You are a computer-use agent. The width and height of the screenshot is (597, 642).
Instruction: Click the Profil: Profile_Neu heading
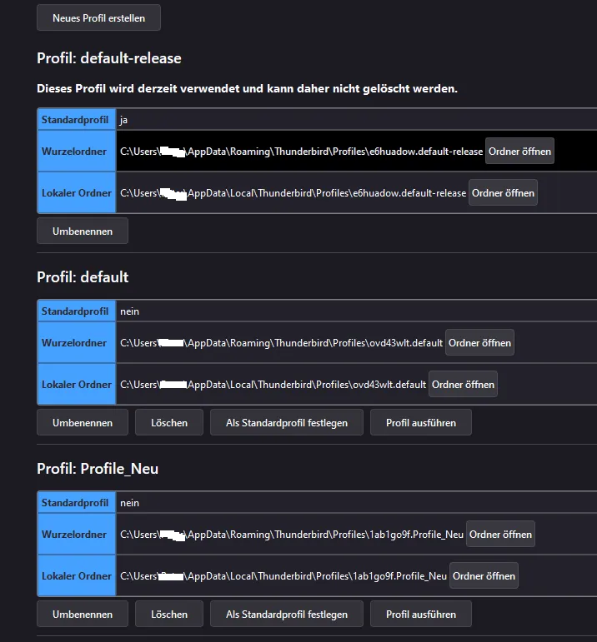point(98,469)
